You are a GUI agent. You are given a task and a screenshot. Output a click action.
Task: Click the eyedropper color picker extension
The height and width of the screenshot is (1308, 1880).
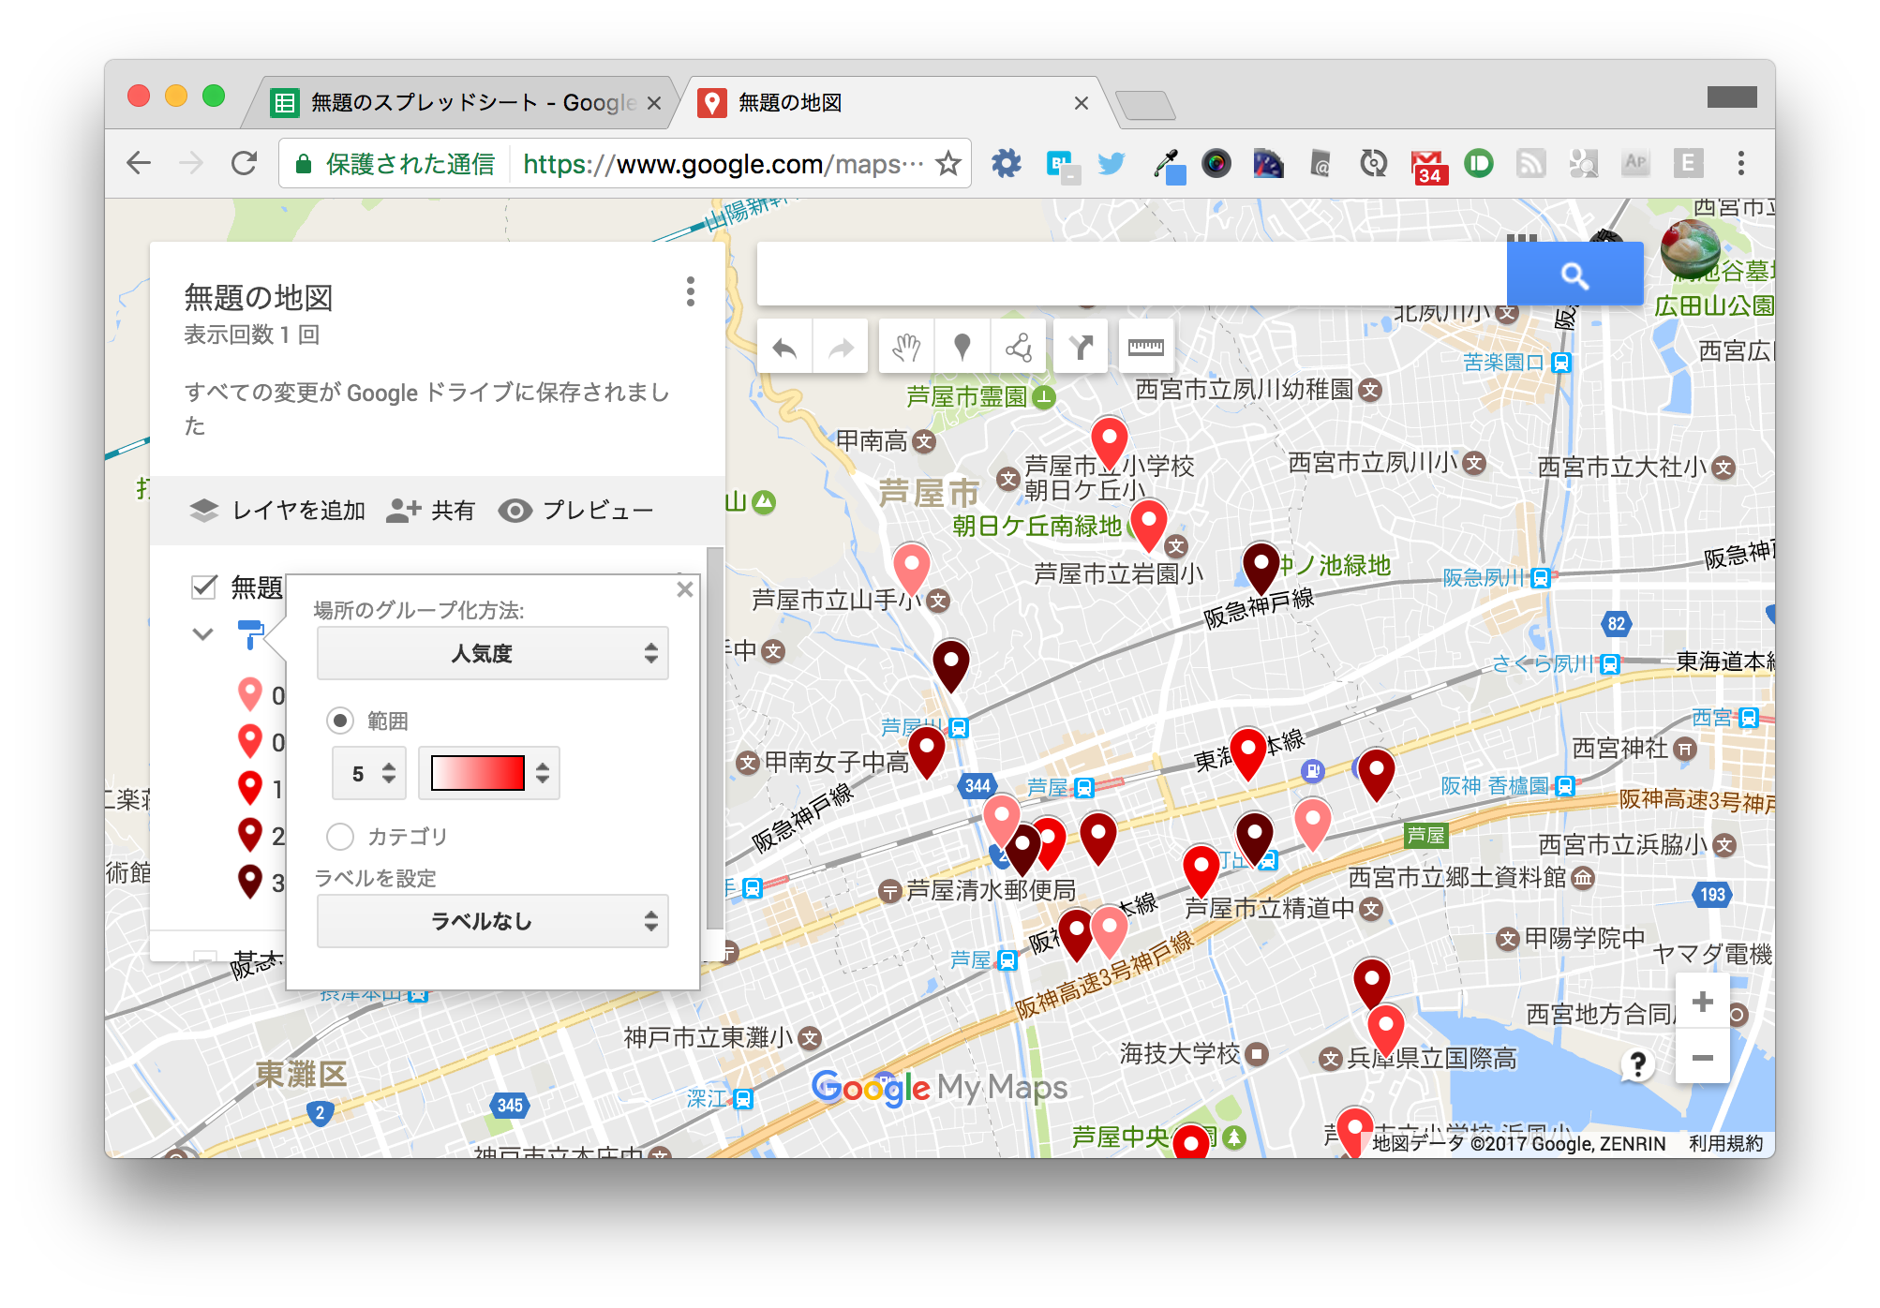1168,165
